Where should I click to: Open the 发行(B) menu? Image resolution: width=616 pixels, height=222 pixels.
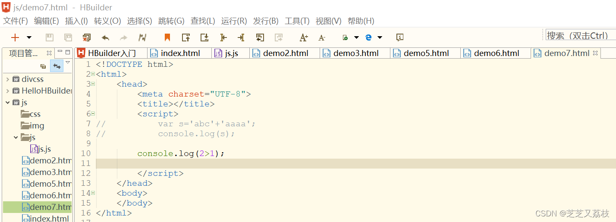(x=266, y=21)
